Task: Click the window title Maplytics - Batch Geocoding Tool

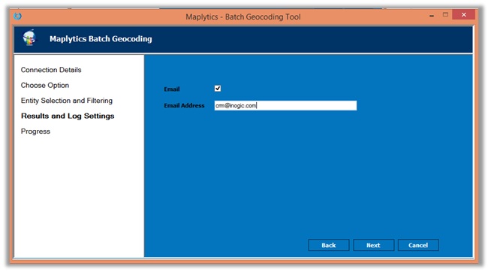Action: click(243, 17)
